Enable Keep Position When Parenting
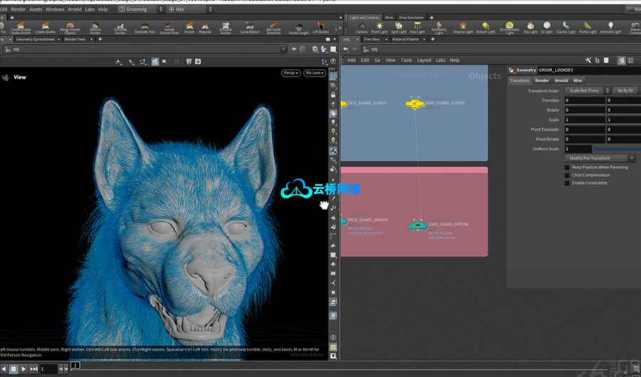The height and width of the screenshot is (377, 641). tap(568, 167)
